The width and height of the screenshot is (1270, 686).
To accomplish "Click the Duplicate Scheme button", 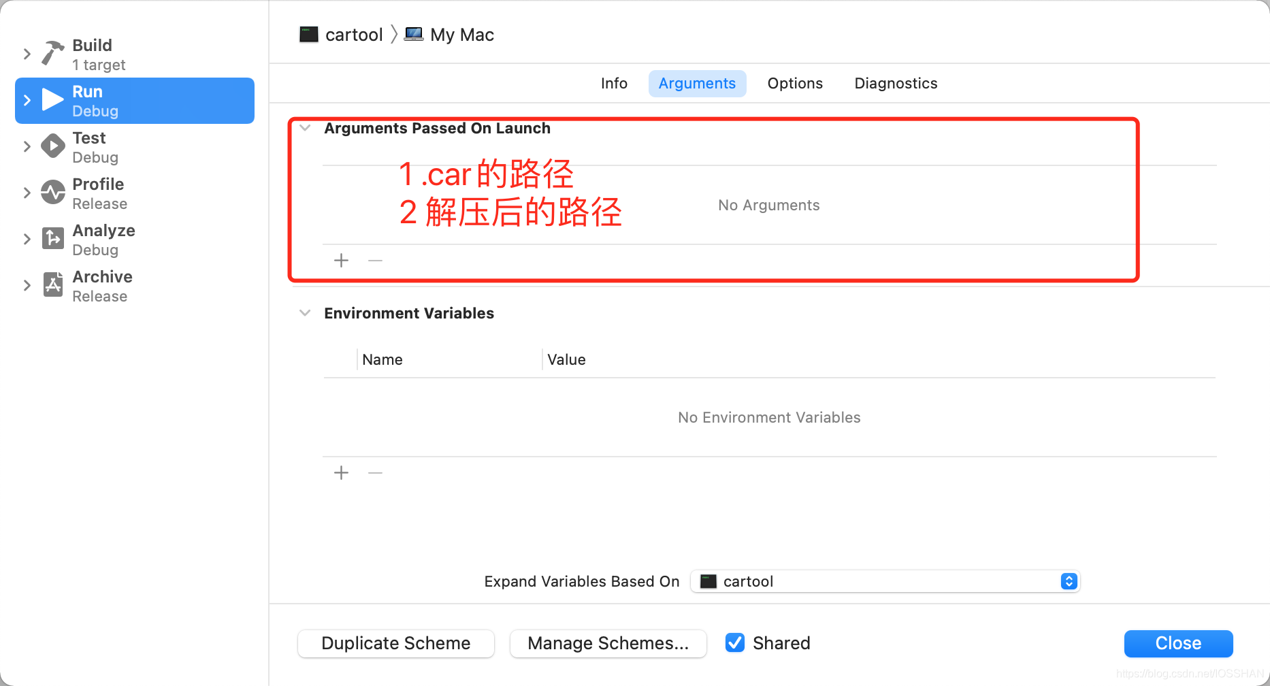I will coord(395,642).
